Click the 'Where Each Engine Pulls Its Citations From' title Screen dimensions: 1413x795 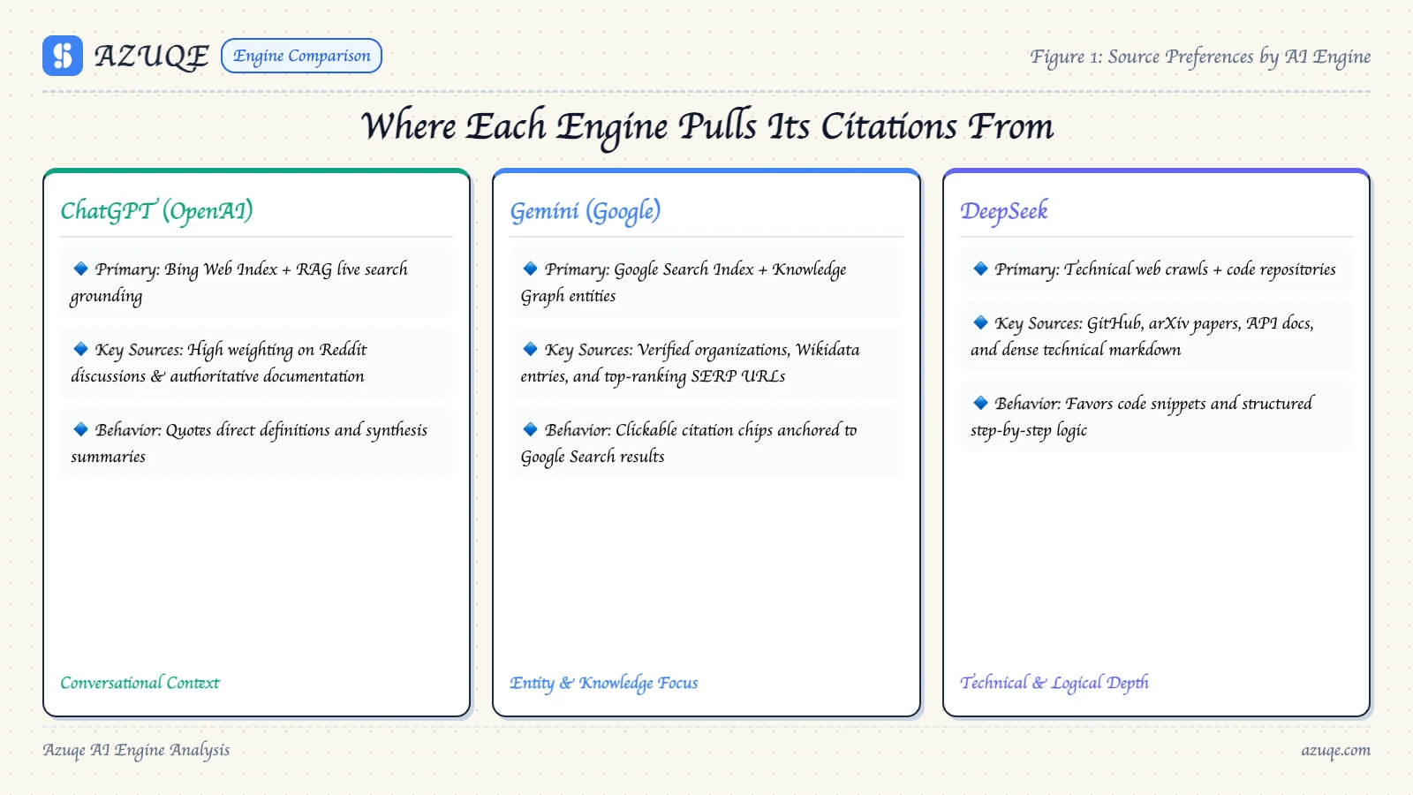(x=706, y=126)
